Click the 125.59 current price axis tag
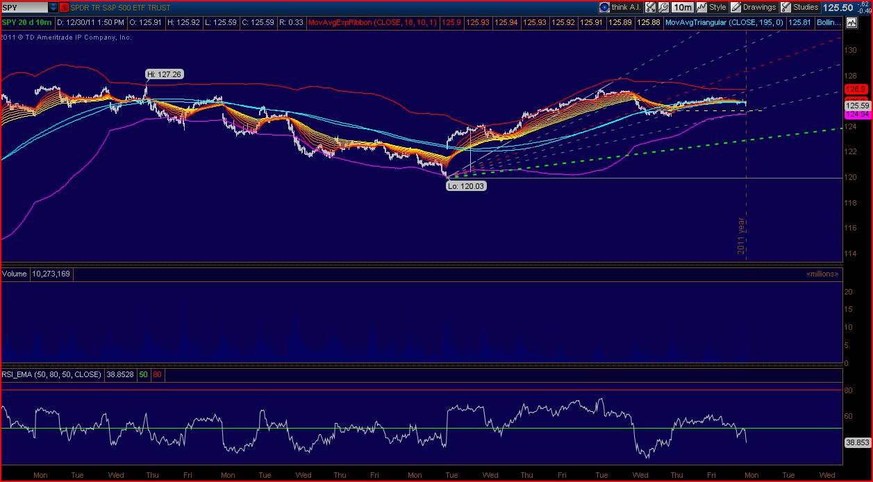873x482 pixels. coord(857,105)
